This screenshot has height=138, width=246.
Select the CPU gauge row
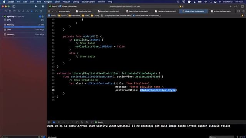[x=24, y=20]
